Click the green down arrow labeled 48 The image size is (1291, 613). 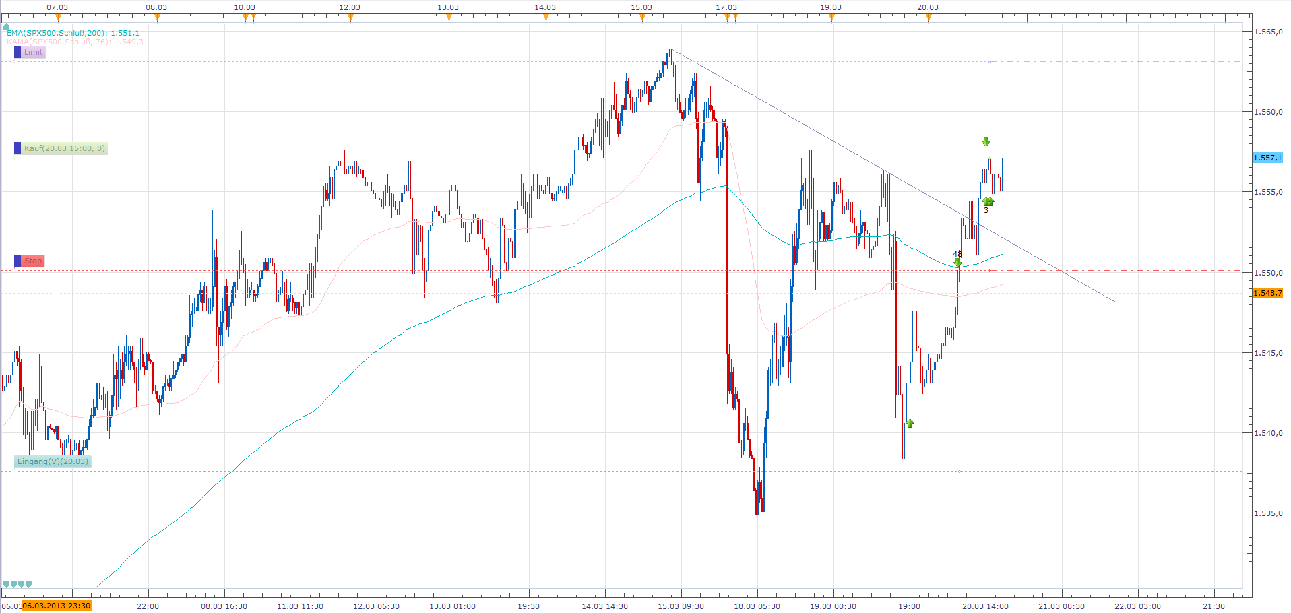[x=957, y=262]
